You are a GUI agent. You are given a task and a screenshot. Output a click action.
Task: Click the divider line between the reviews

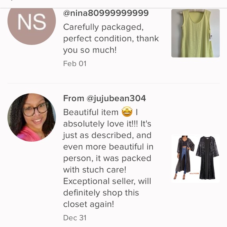click(113, 83)
